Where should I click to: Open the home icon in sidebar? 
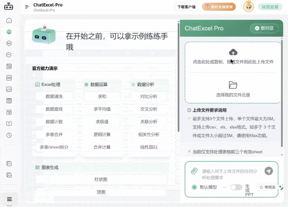click(x=9, y=20)
